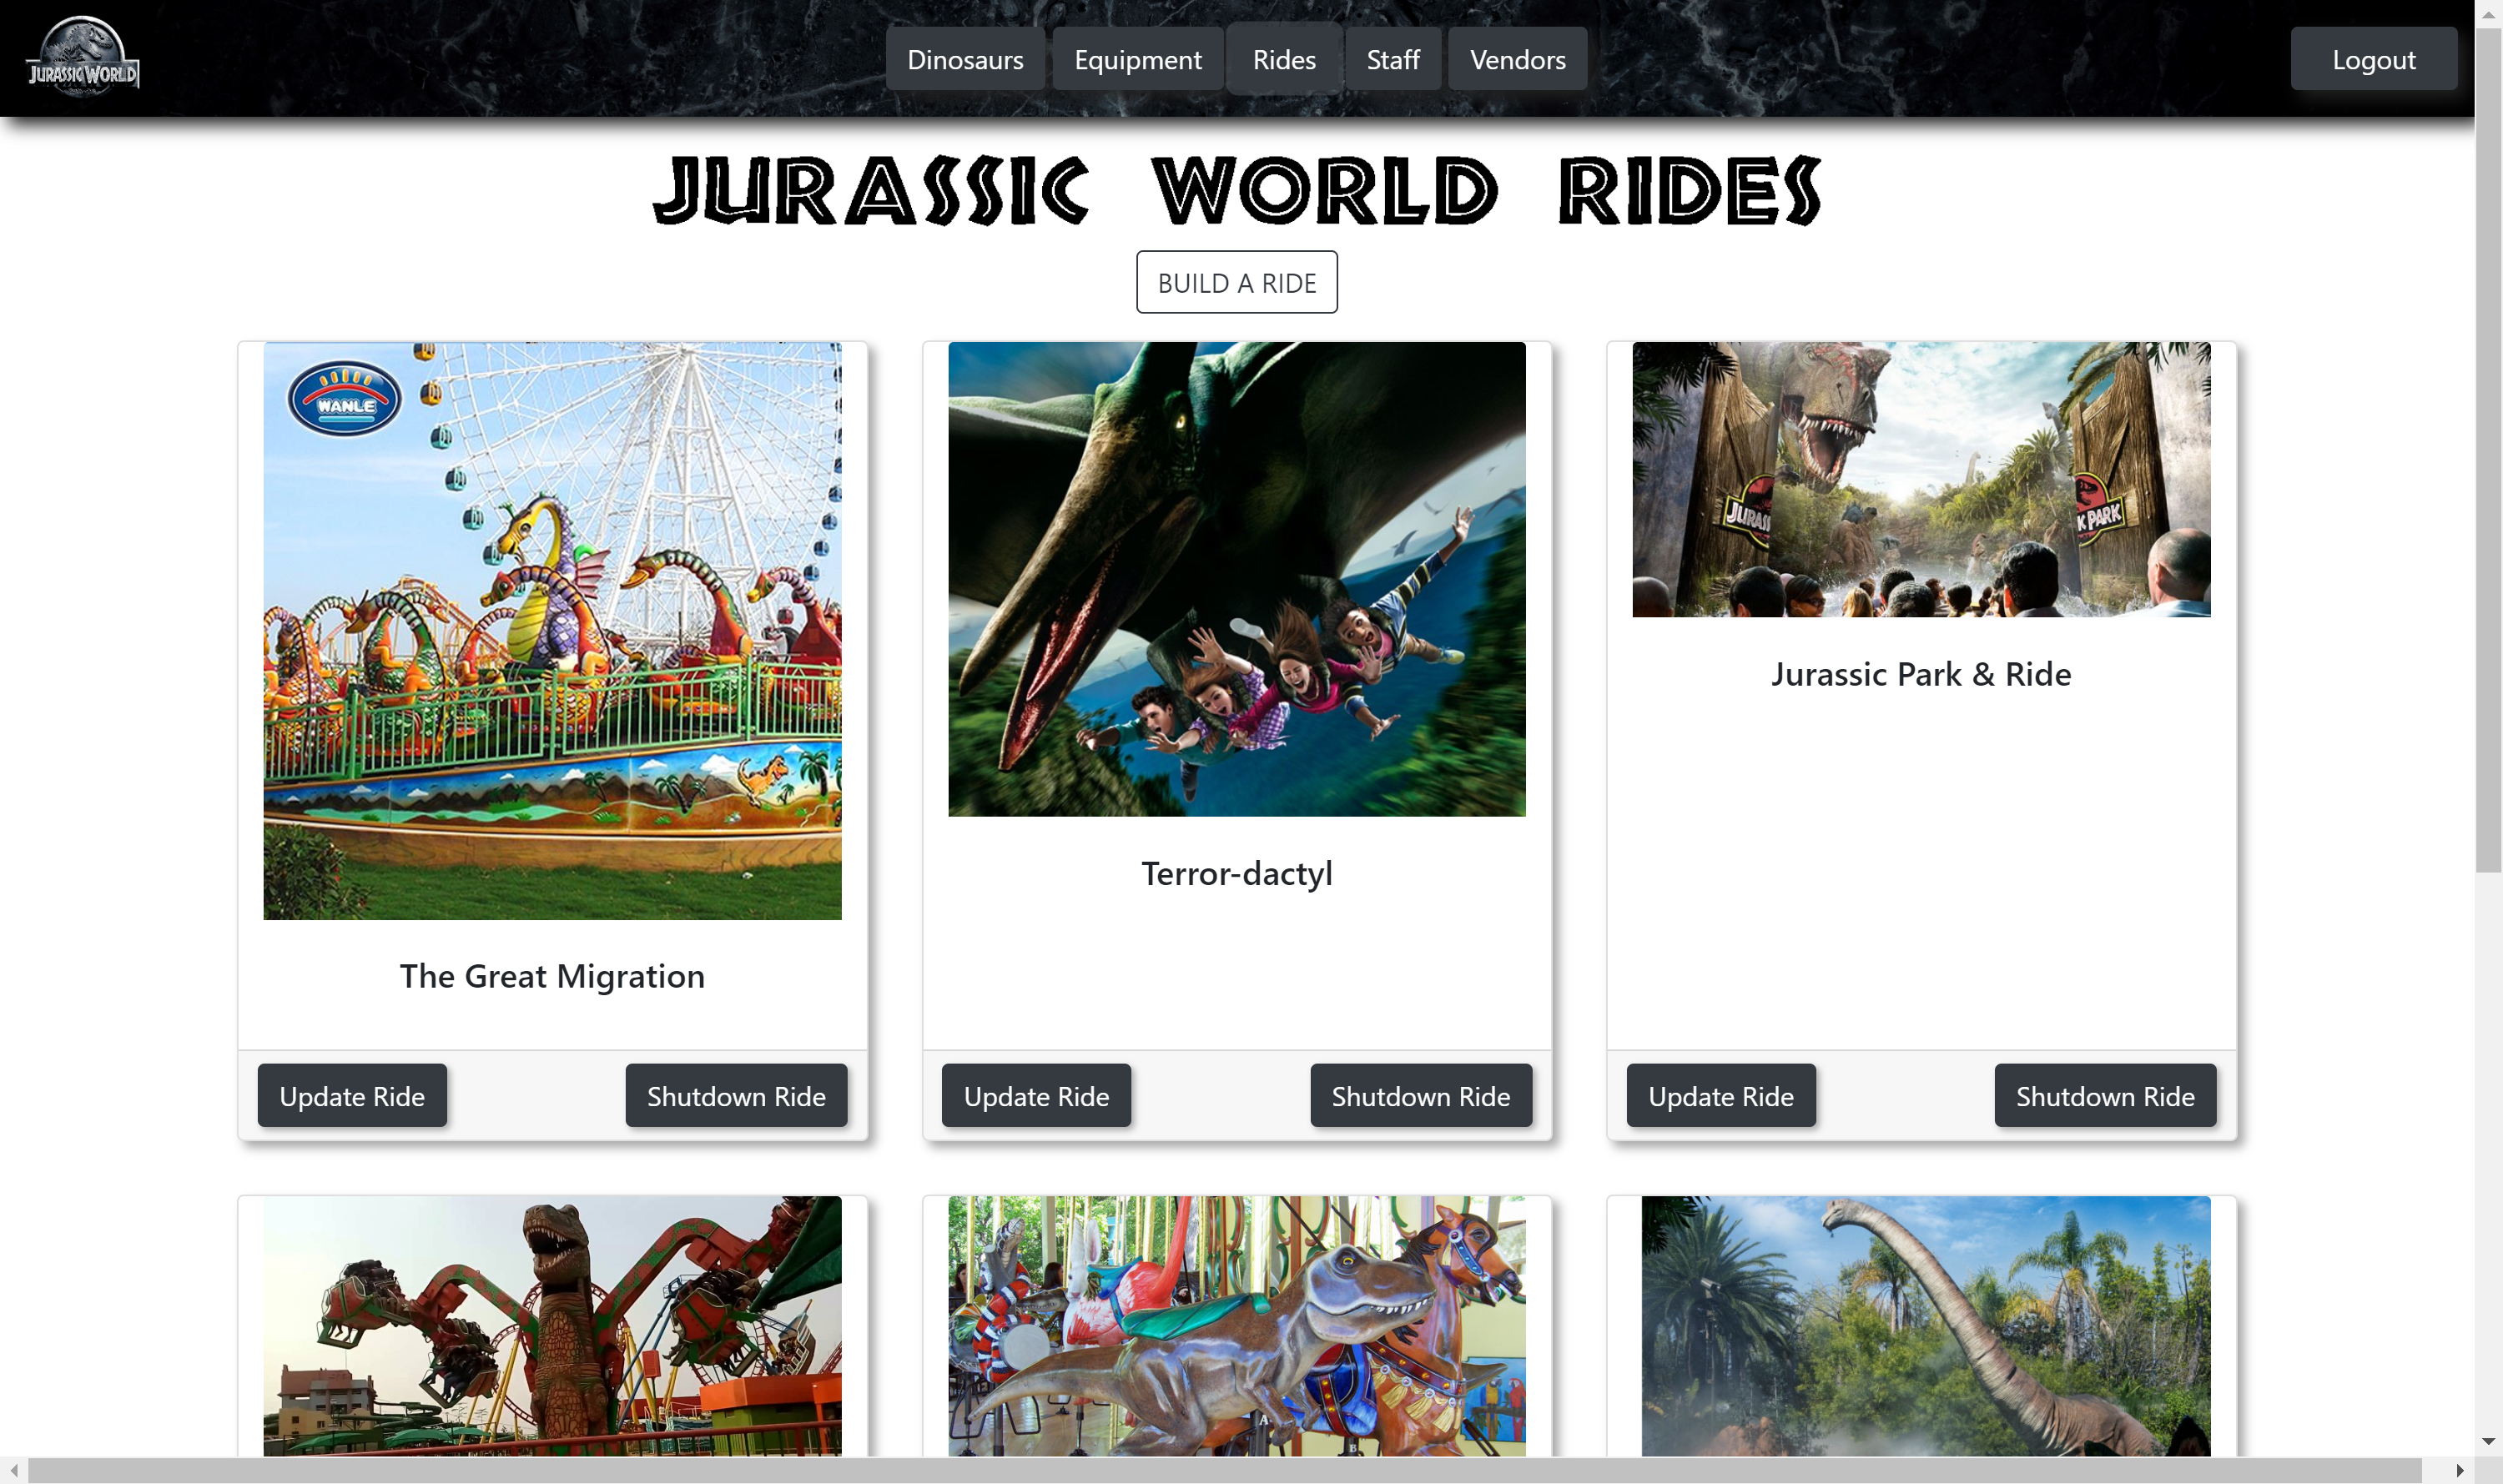This screenshot has height=1484, width=2503.
Task: Click the T-Rex carousel image
Action: [x=1236, y=1325]
